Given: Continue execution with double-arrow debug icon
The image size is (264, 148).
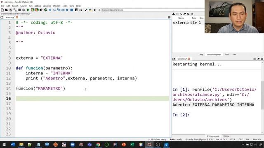Looking at the screenshot, I should click(67, 10).
